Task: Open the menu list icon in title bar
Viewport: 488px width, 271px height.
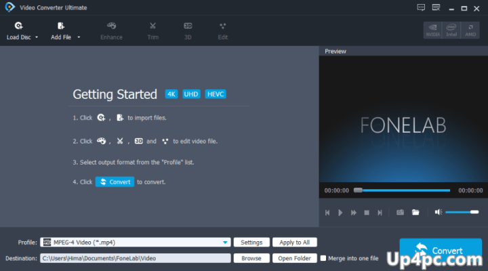Action: point(436,7)
